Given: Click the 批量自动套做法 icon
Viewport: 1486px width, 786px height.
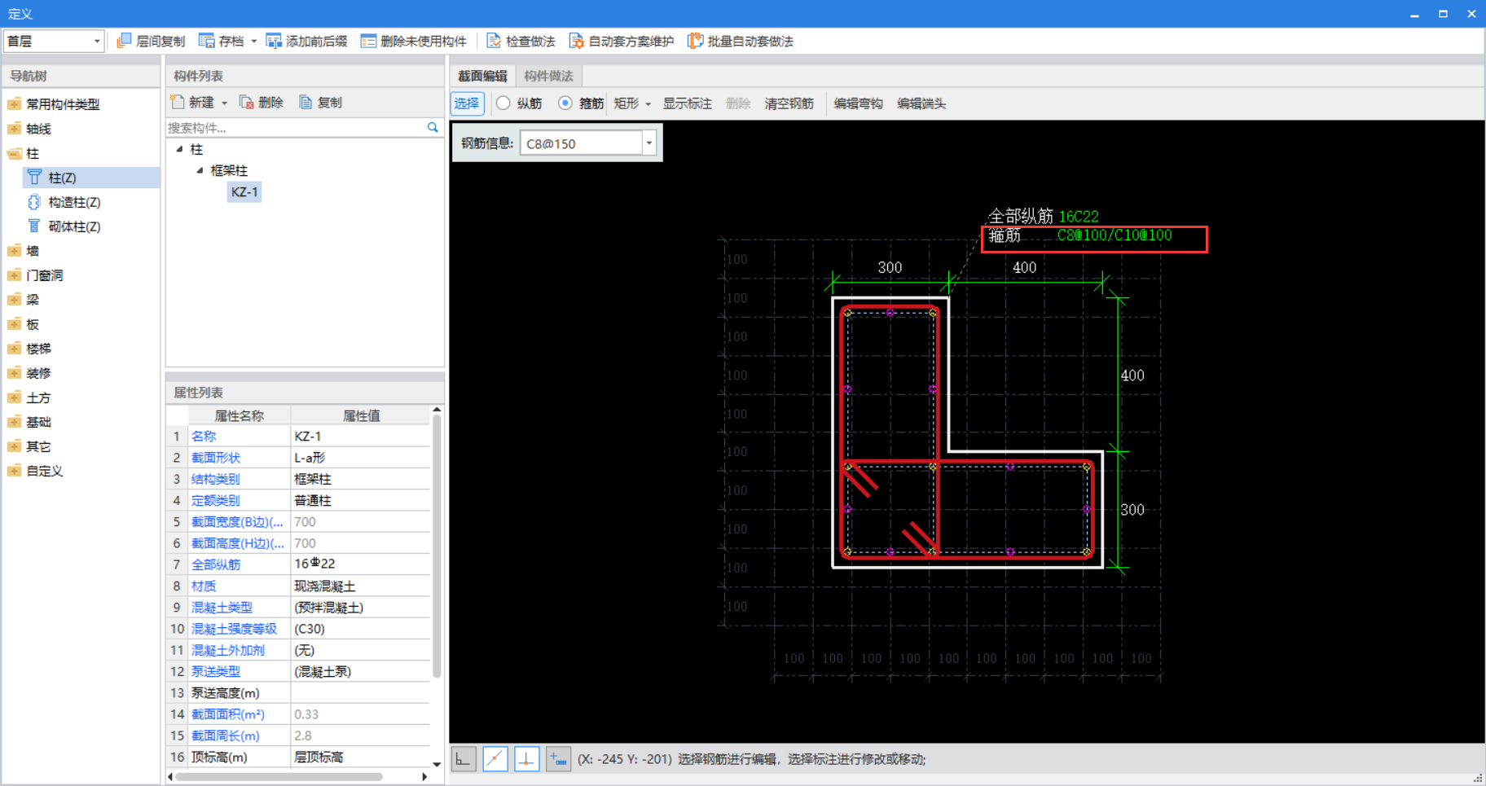Looking at the screenshot, I should [x=696, y=41].
